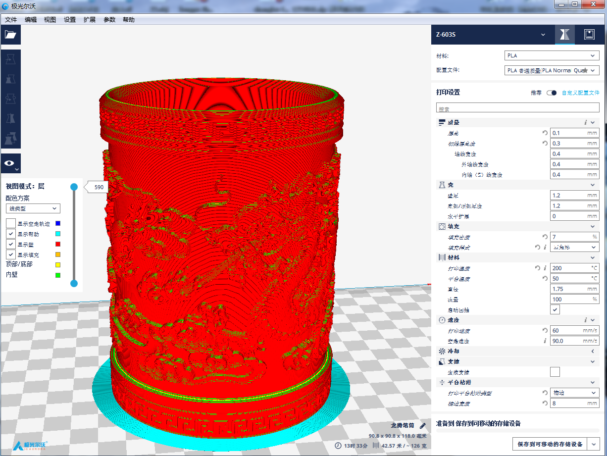
Task: Select the Move tool in left toolbar
Action: point(10,60)
